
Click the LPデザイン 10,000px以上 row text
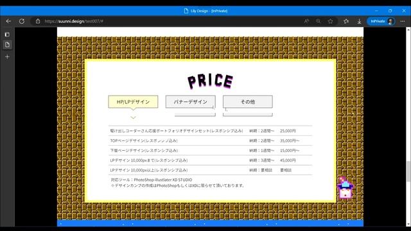tap(149, 170)
